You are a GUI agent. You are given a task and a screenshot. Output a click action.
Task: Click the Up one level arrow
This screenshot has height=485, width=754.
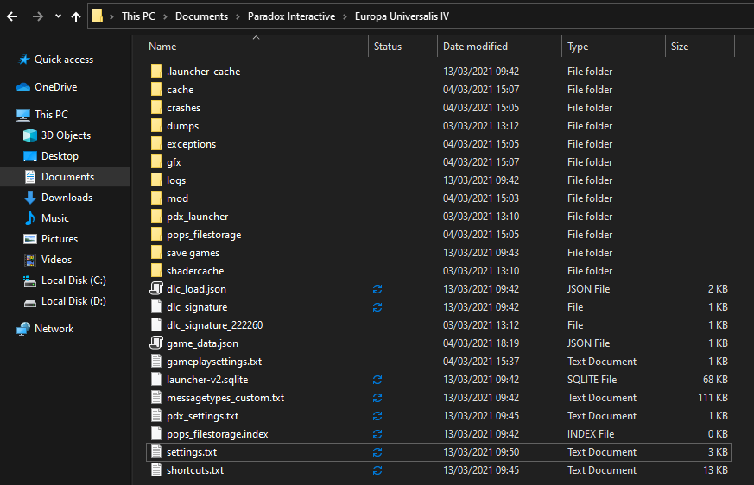click(x=76, y=16)
